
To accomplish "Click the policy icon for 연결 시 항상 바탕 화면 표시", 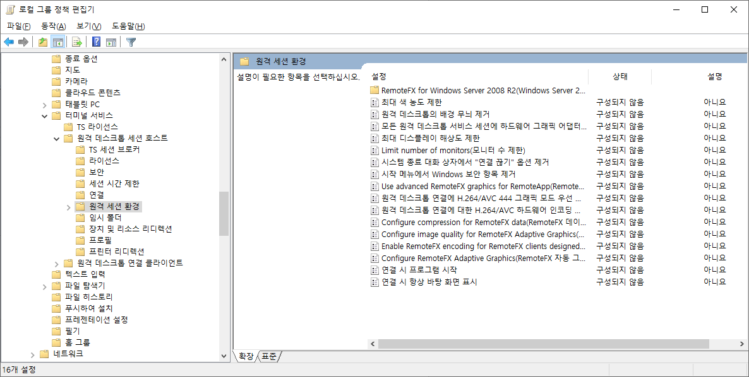I will click(x=374, y=282).
